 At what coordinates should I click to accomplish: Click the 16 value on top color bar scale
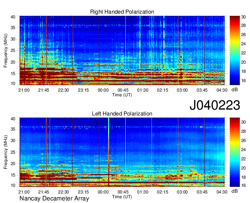(243, 81)
